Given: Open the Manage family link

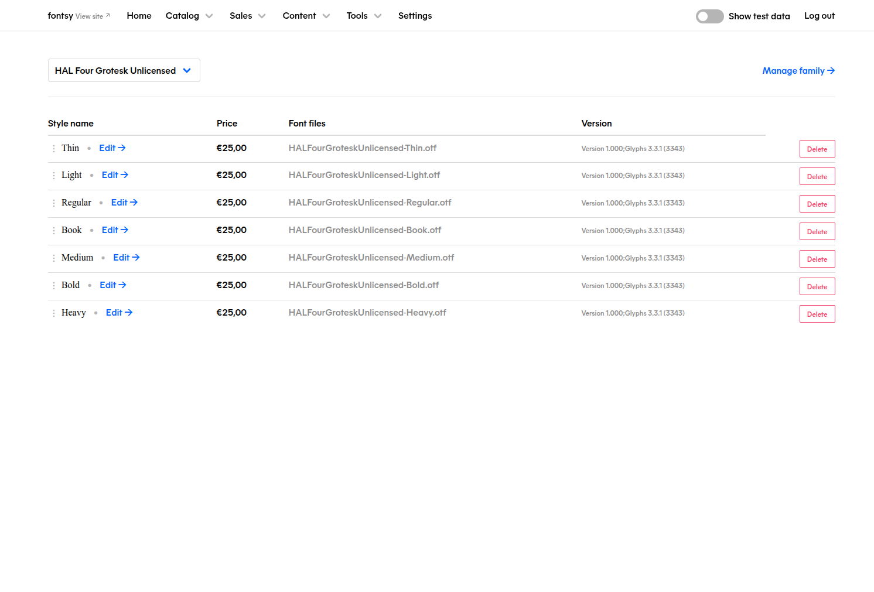Looking at the screenshot, I should tap(798, 71).
